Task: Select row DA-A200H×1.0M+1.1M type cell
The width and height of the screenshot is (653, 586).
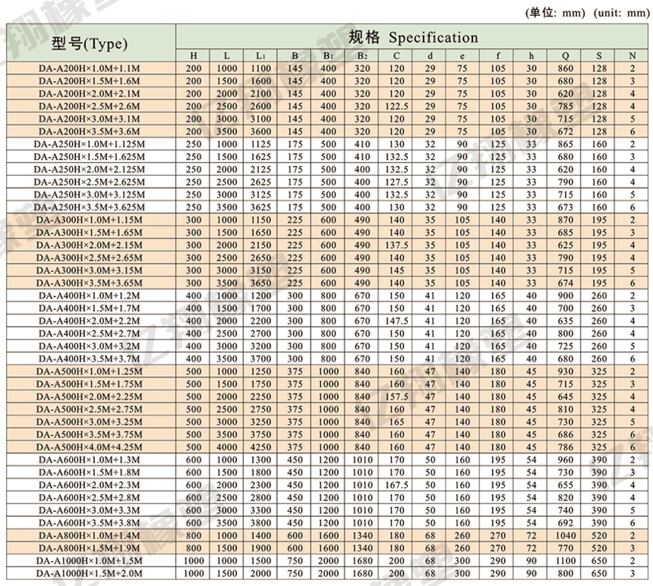Action: (x=89, y=68)
